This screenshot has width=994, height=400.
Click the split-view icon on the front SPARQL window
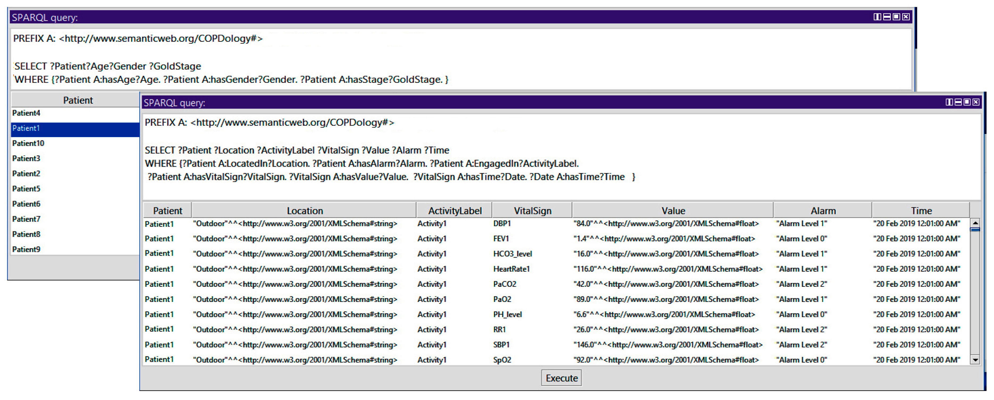950,102
